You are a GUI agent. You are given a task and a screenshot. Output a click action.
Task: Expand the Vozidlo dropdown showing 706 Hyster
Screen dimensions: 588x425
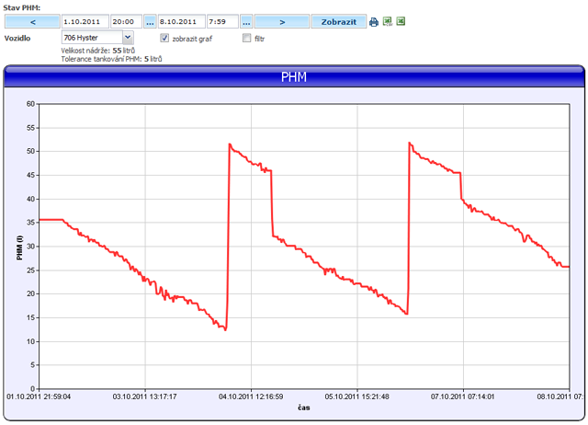click(x=128, y=38)
